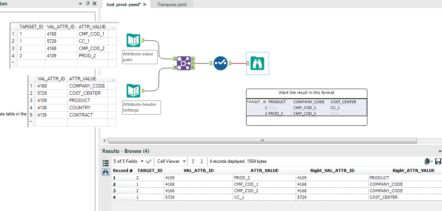Expand copy options arrow in Results
Viewport: 442px width, 211px height.
coord(432,162)
